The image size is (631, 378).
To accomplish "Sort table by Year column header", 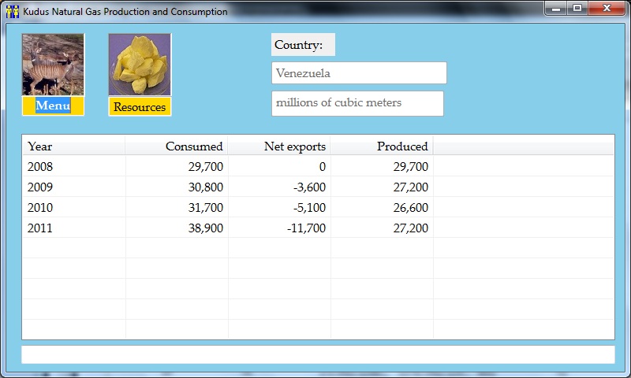I will (73, 146).
